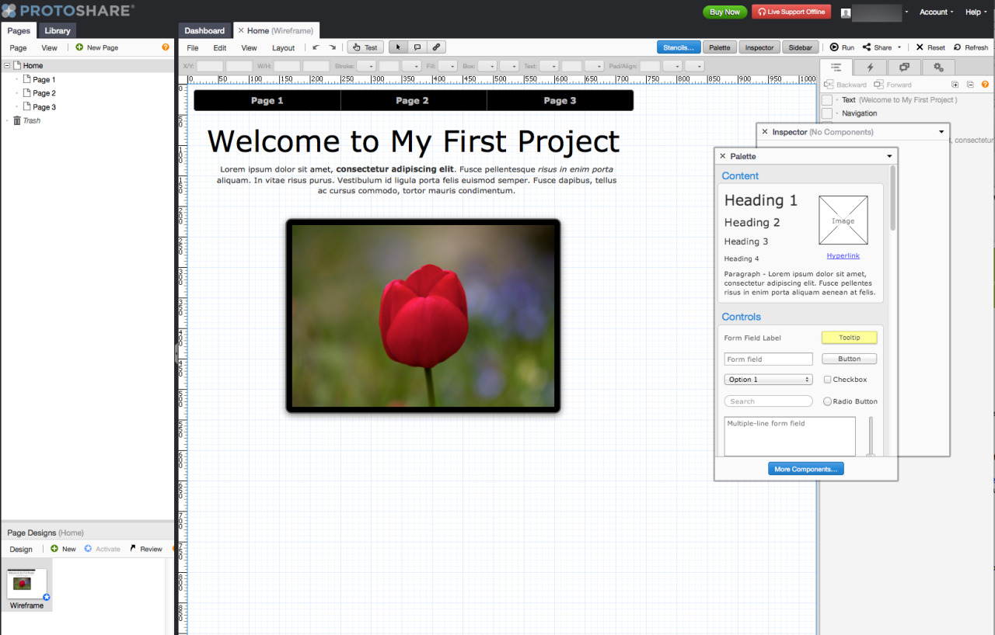The height and width of the screenshot is (635, 995).
Task: Open the gears settings tab in sidebar
Action: (938, 68)
